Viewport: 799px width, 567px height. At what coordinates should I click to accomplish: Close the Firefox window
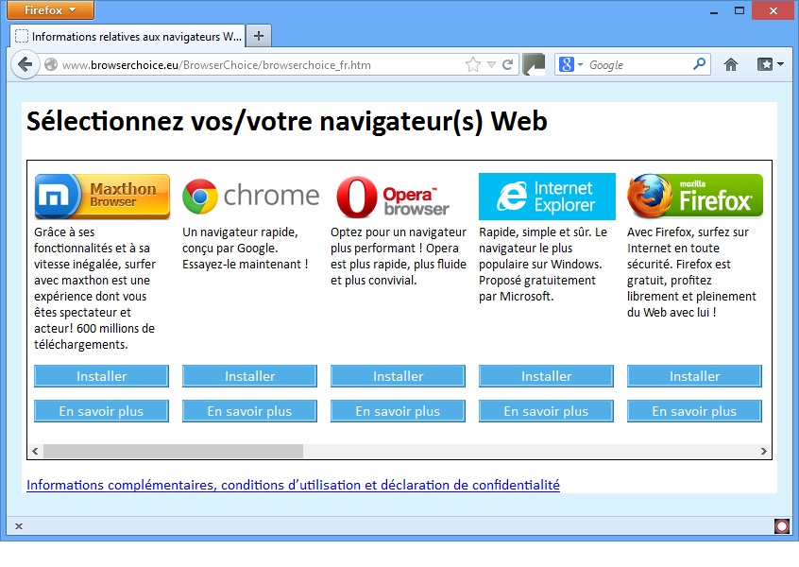coord(773,10)
